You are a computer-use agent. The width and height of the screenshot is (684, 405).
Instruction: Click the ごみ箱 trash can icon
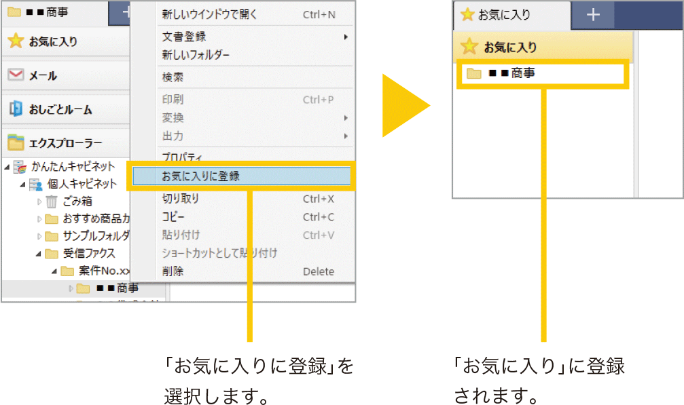coord(52,201)
